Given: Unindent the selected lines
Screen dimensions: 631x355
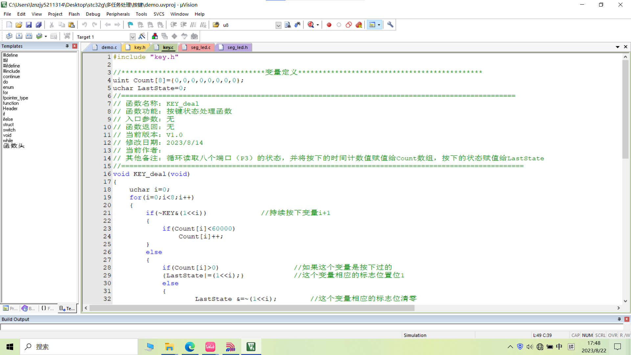Looking at the screenshot, I should (183, 25).
